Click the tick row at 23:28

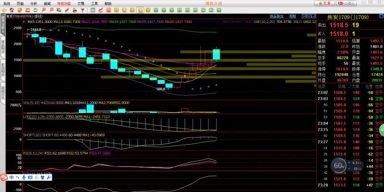350,185
